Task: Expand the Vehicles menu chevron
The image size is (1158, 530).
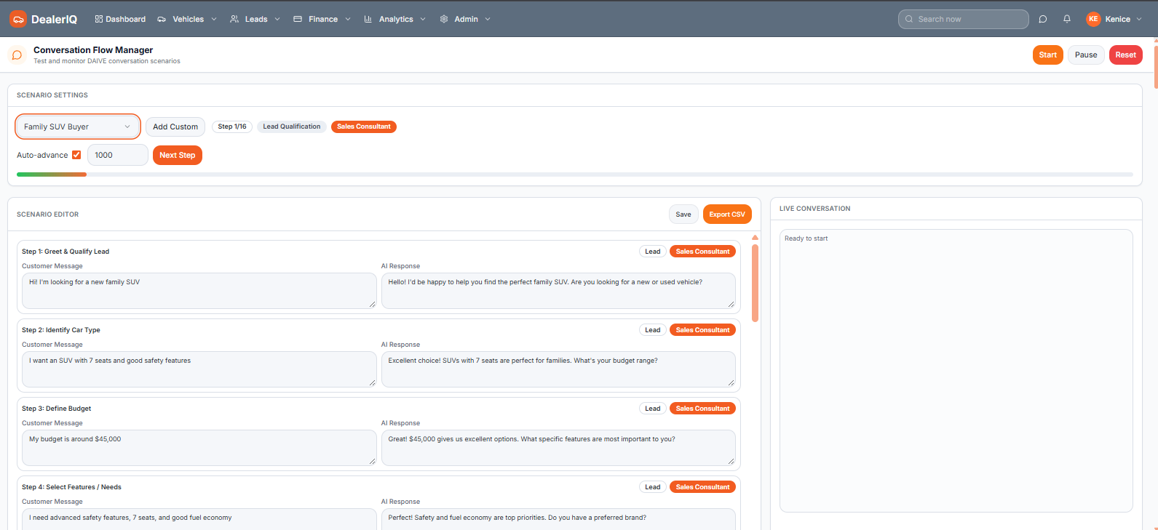Action: coord(214,19)
